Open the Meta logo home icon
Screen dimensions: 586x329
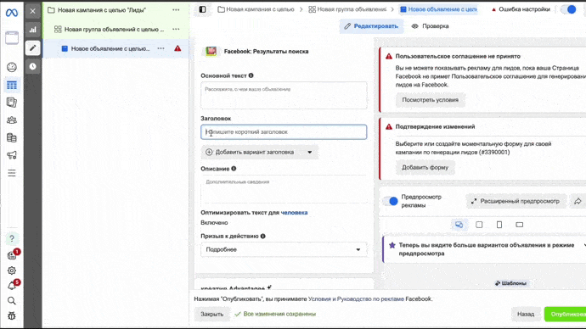[12, 13]
